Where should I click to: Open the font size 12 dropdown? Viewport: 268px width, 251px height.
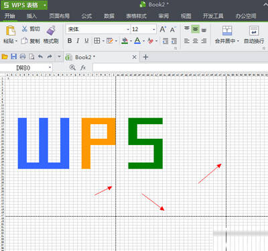click(x=154, y=30)
